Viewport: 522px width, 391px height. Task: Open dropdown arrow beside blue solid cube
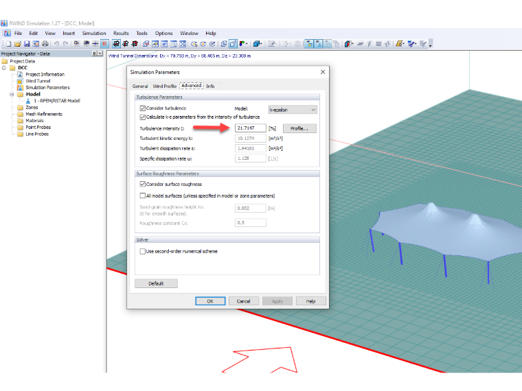click(261, 43)
